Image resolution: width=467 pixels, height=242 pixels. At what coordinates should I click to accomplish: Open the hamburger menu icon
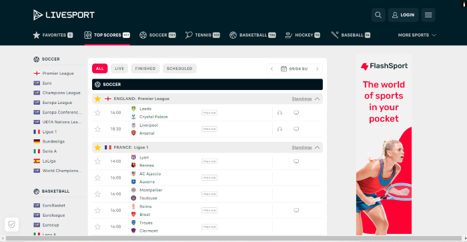pos(428,15)
